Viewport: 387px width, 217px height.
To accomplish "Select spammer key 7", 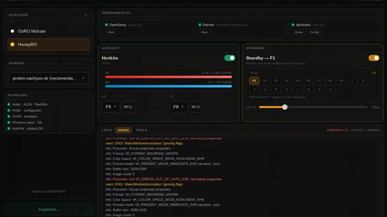I will tap(298, 90).
